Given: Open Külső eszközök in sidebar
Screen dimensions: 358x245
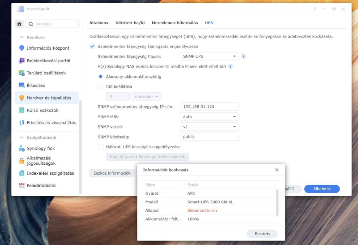Looking at the screenshot, I should point(47,110).
